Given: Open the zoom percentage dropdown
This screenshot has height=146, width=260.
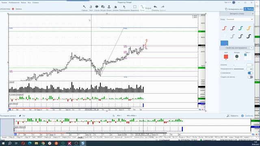Looking at the screenshot, I should click(119, 116).
